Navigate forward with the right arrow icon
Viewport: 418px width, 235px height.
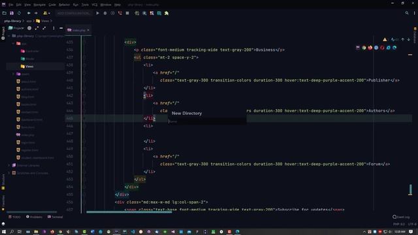(x=36, y=13)
